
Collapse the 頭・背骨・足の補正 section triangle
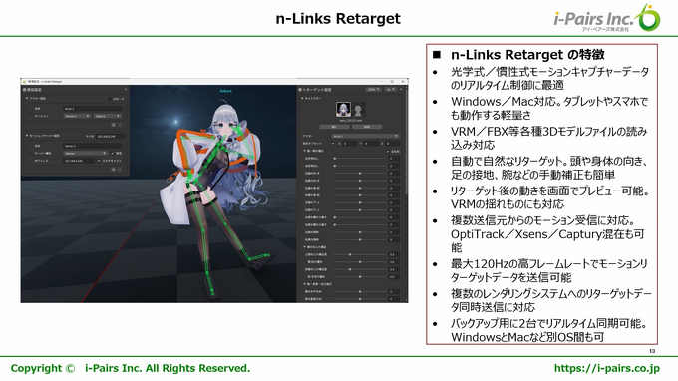304,284
